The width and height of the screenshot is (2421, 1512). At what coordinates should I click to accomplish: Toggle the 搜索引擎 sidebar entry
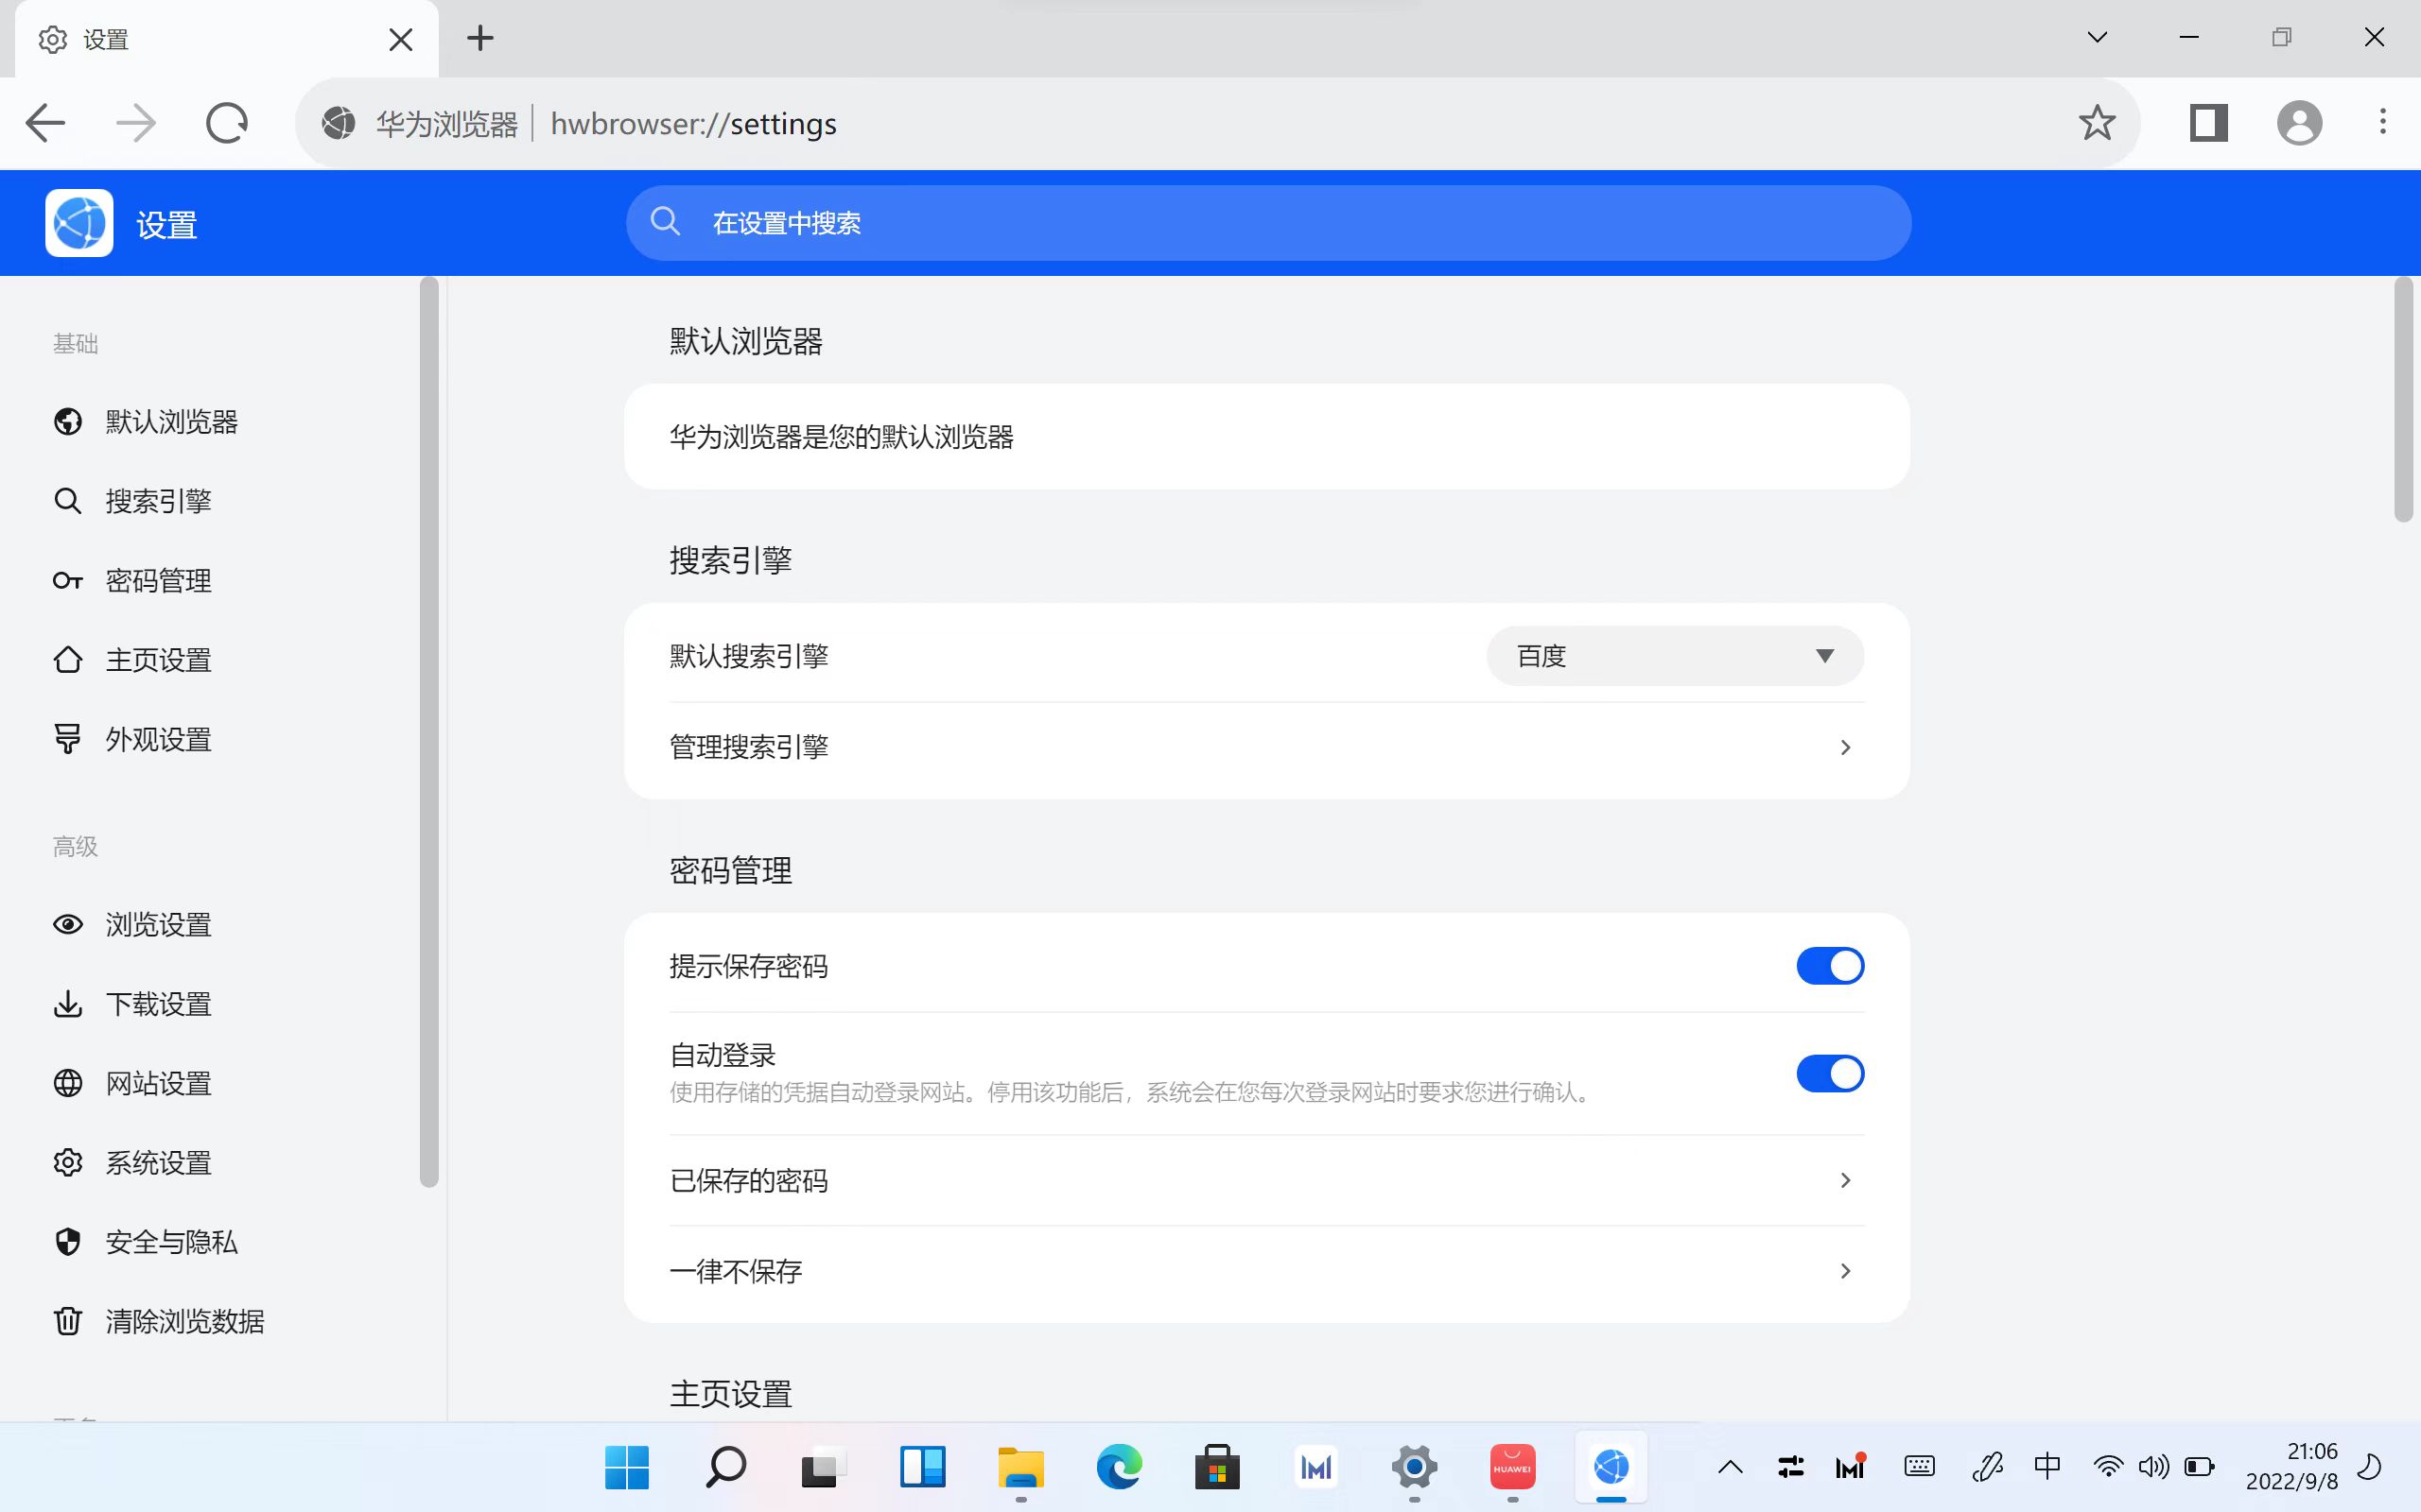tap(158, 500)
